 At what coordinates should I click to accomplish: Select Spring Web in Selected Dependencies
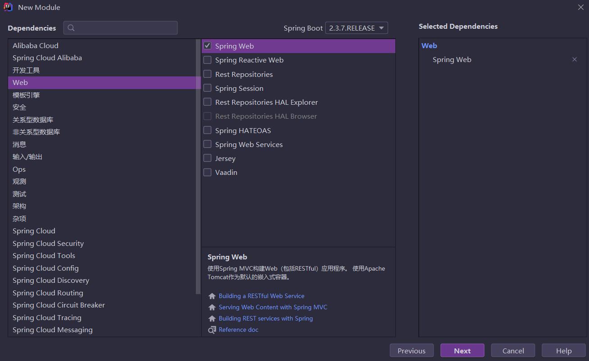[452, 59]
